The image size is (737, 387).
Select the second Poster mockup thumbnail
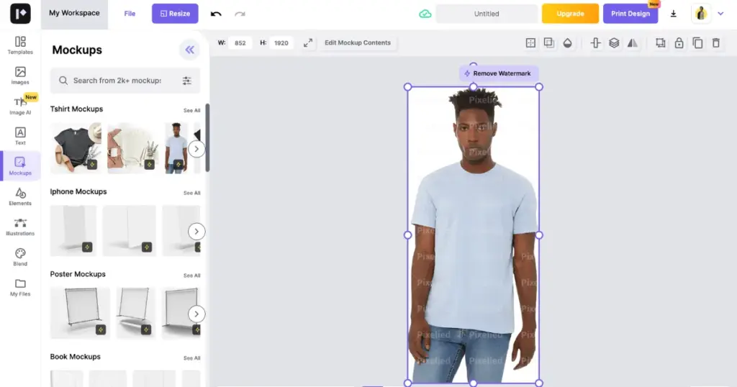tap(136, 313)
